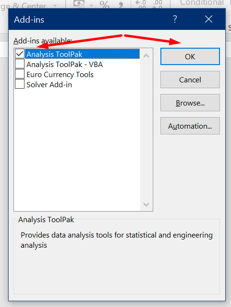Viewport: 231px width, 307px height.
Task: Expand the accounting format dropdown arrow
Action: (x=91, y=5)
